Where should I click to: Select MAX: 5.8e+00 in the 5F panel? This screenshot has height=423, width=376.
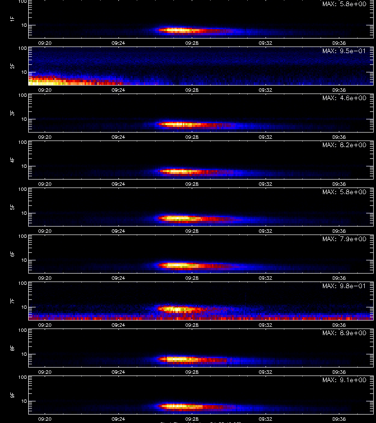click(x=345, y=192)
